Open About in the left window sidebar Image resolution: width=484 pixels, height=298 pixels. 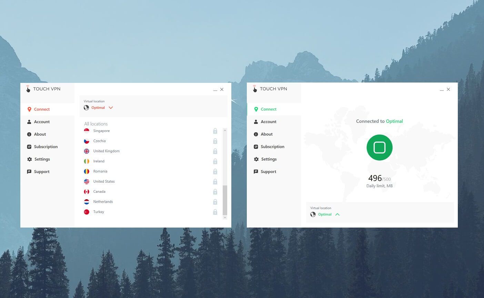click(x=48, y=134)
